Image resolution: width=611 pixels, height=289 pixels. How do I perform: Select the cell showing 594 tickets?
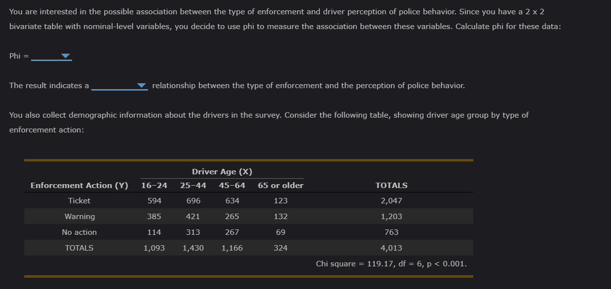pos(154,200)
